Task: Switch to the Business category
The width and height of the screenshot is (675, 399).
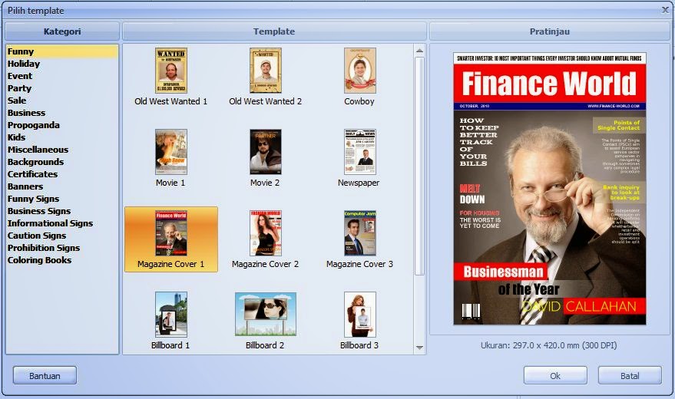Action: coord(62,113)
